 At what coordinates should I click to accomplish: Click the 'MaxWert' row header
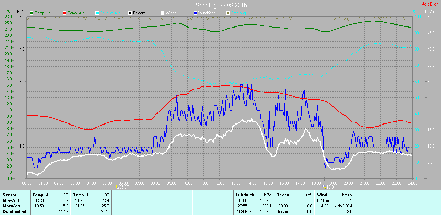pos(11,206)
